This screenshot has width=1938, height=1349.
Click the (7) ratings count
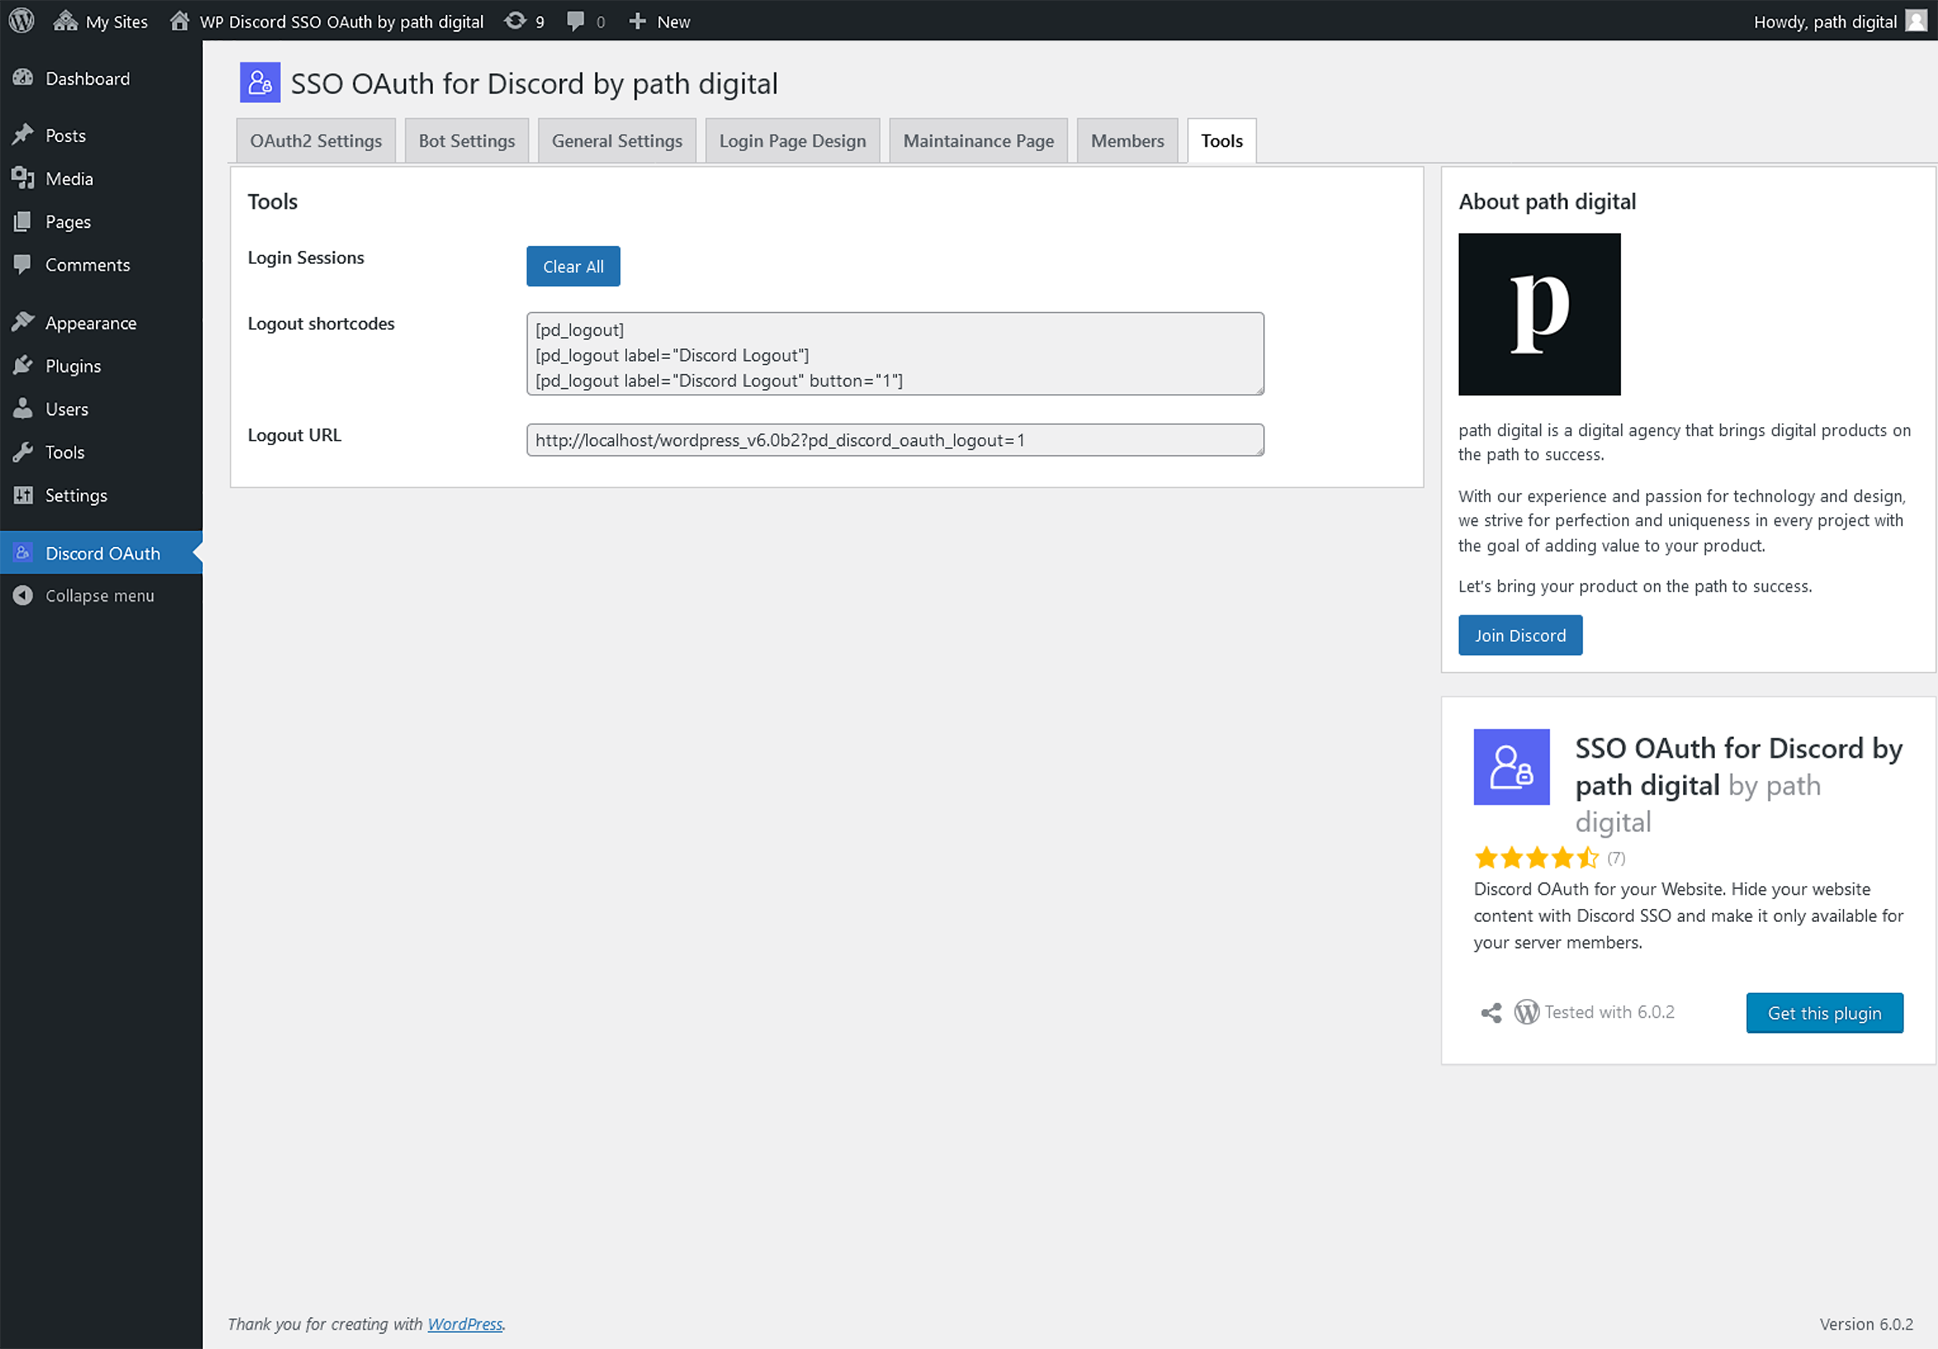tap(1616, 858)
